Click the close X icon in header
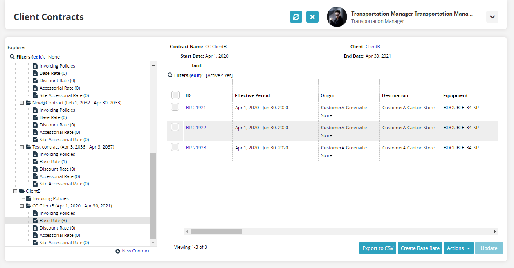 [x=312, y=17]
